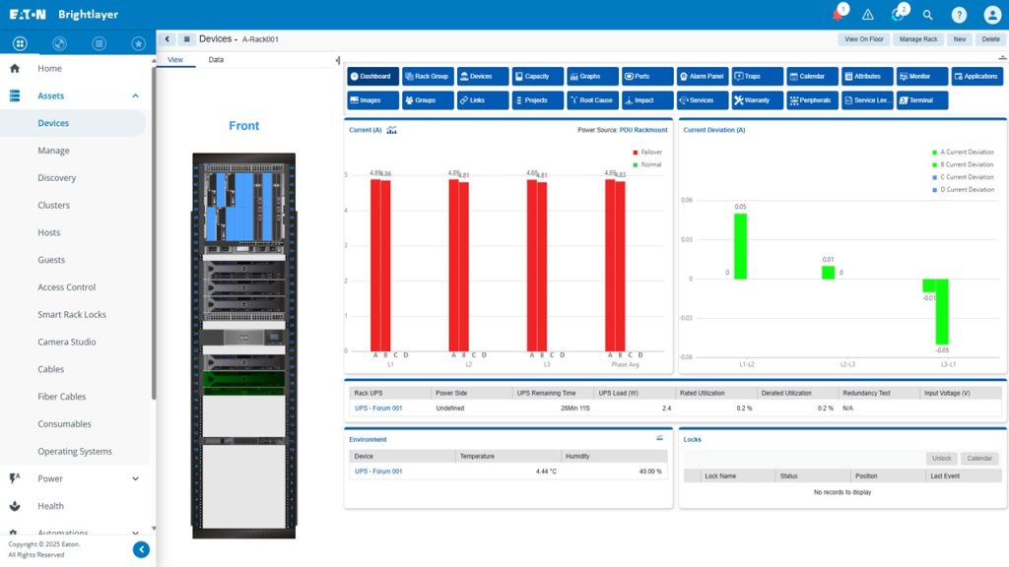Expand the Power menu in sidebar
This screenshot has height=567, width=1009.
point(135,478)
